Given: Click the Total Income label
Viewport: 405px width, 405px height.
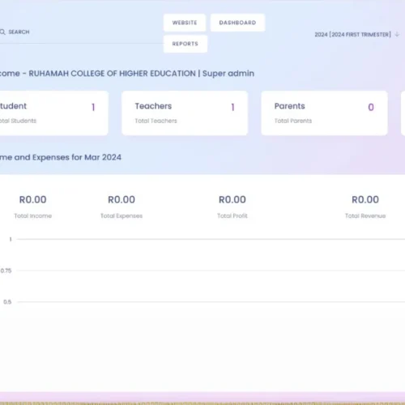Looking at the screenshot, I should coord(33,215).
